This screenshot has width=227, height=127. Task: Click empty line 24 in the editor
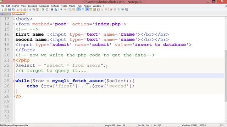tap(120, 76)
